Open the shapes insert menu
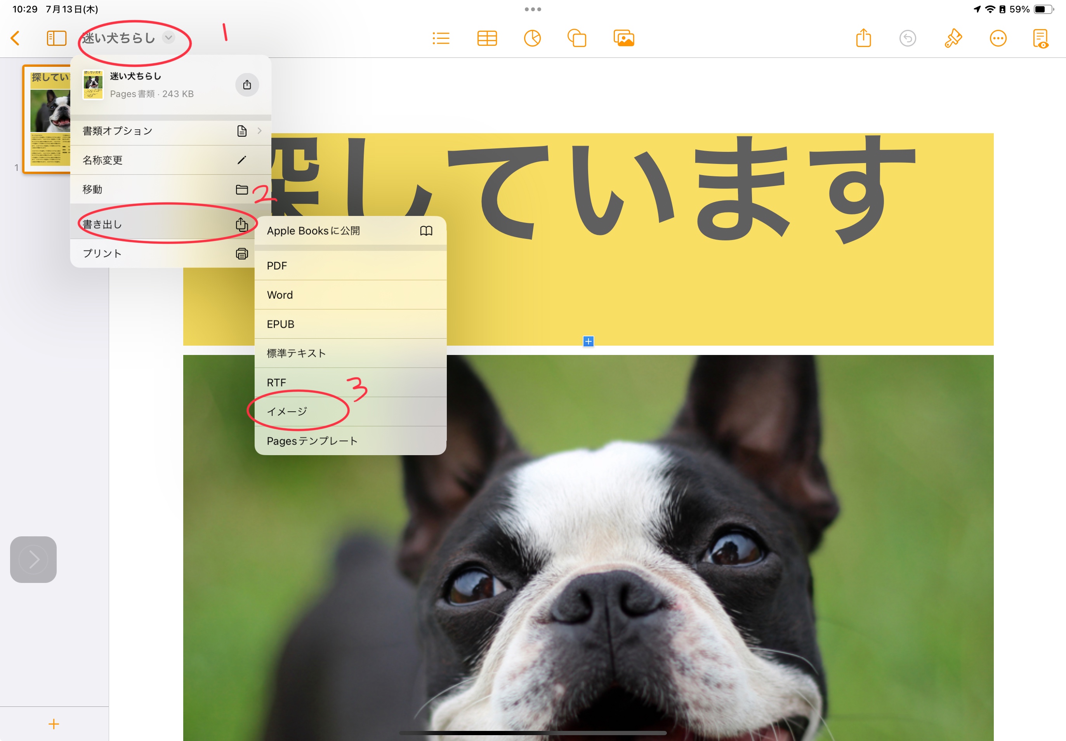The height and width of the screenshot is (741, 1066). pos(577,38)
